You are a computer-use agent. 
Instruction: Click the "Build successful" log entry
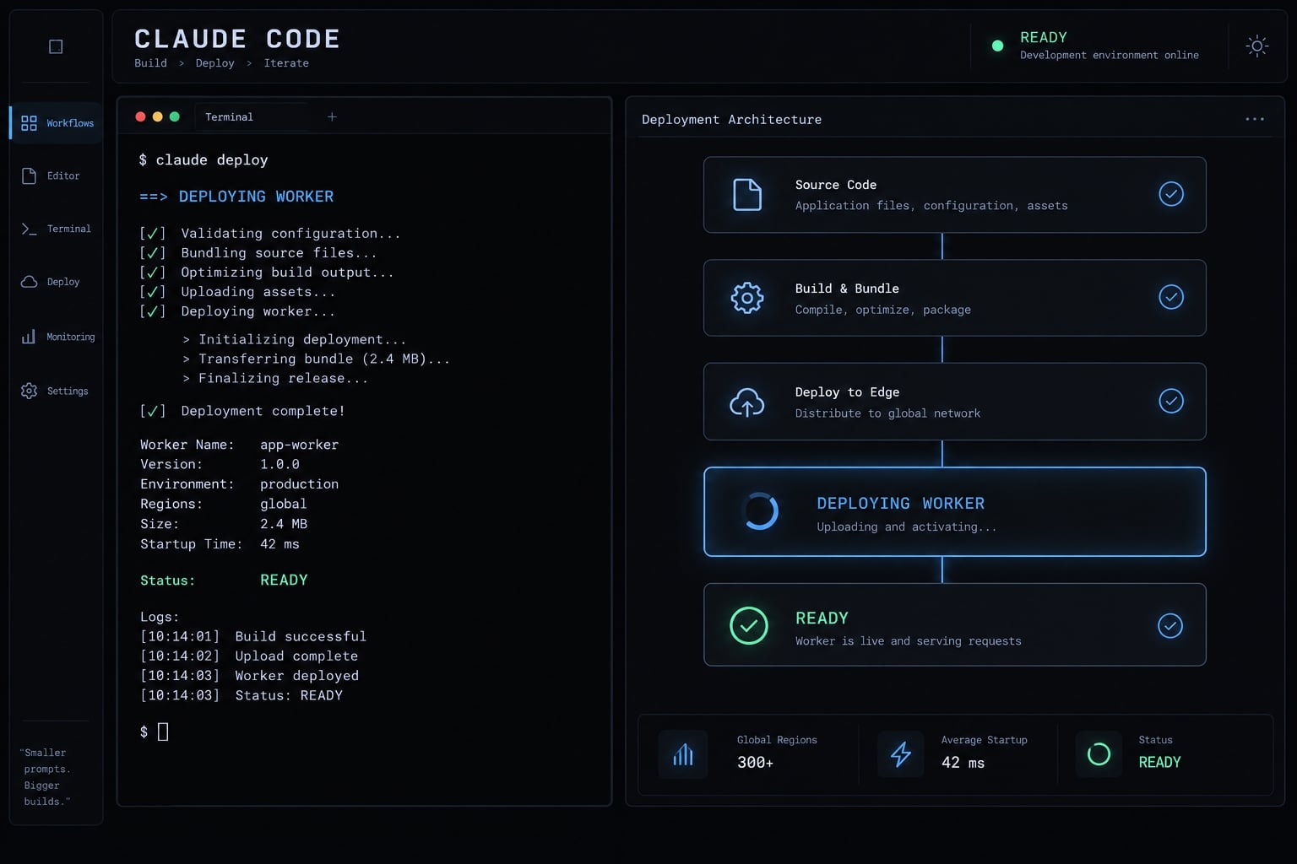[301, 636]
